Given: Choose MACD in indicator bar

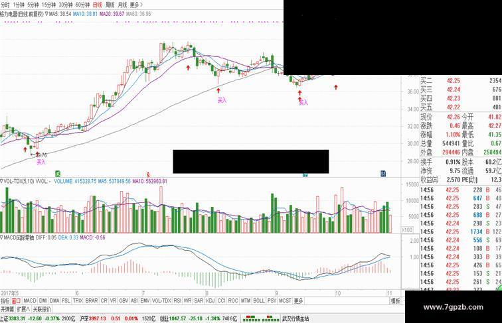Looking at the screenshot, I should pos(30,301).
